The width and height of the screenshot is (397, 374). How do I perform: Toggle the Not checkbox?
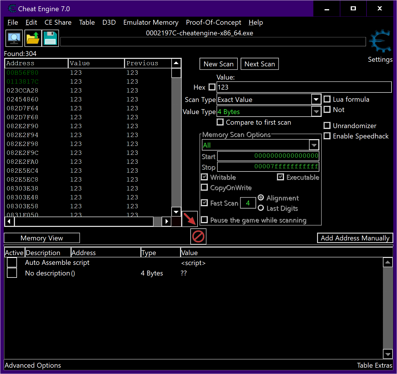(x=327, y=109)
